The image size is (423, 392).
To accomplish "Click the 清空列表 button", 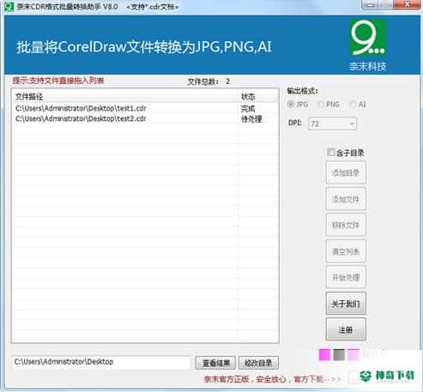I will 346,251.
